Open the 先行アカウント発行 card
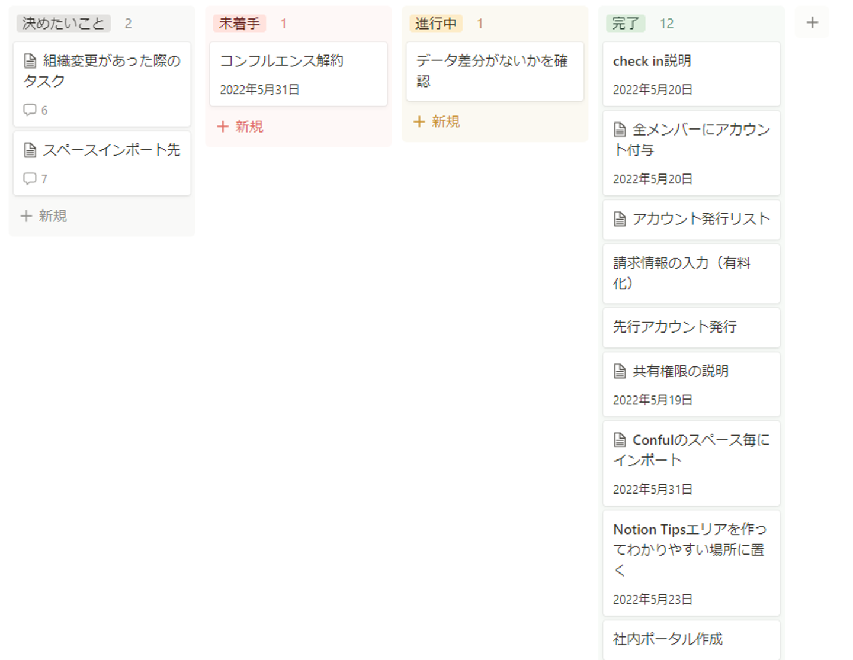The image size is (853, 660). (x=691, y=328)
